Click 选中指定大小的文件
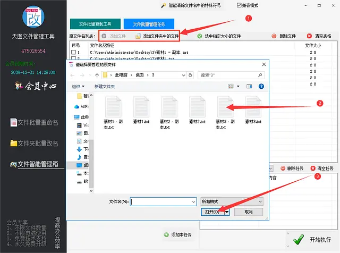 [219, 36]
